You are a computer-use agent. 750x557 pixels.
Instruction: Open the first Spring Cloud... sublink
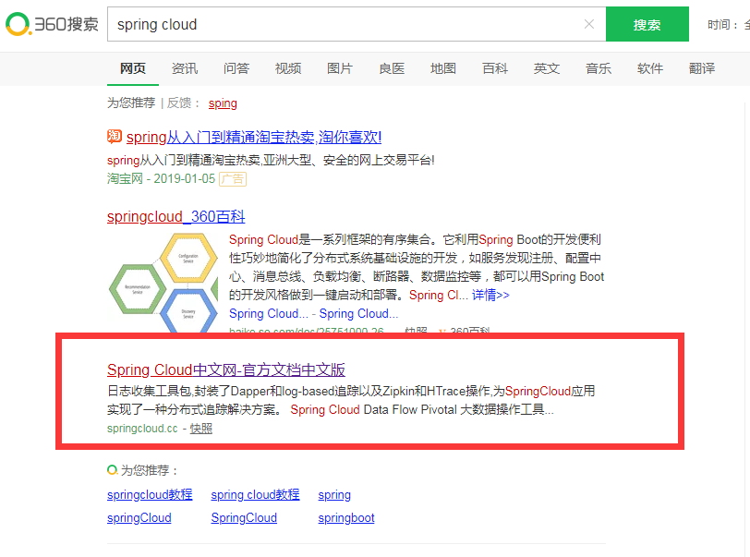[x=269, y=313]
